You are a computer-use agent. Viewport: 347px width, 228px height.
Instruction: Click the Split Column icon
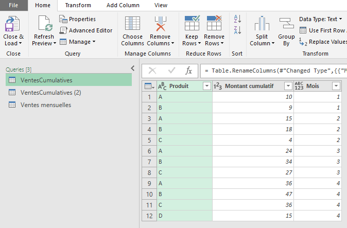(262, 25)
